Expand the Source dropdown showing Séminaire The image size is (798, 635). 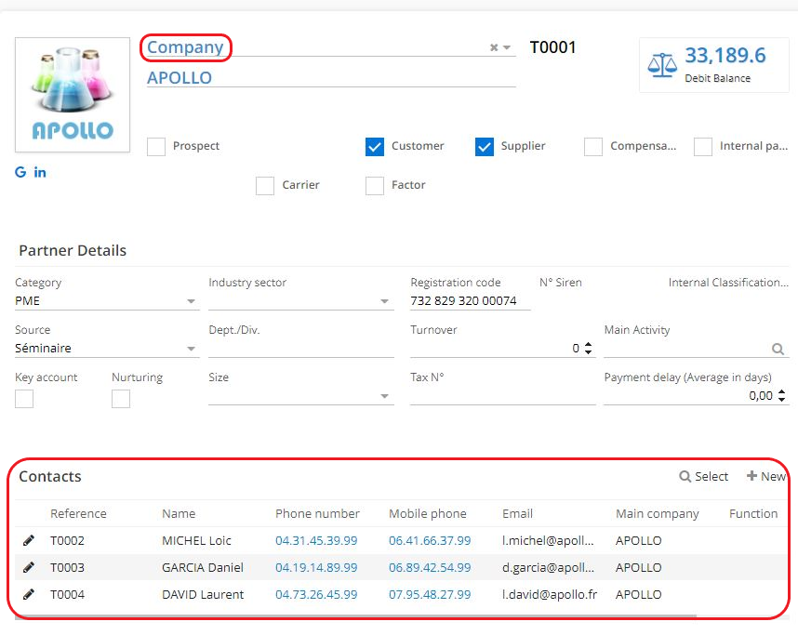(x=192, y=350)
